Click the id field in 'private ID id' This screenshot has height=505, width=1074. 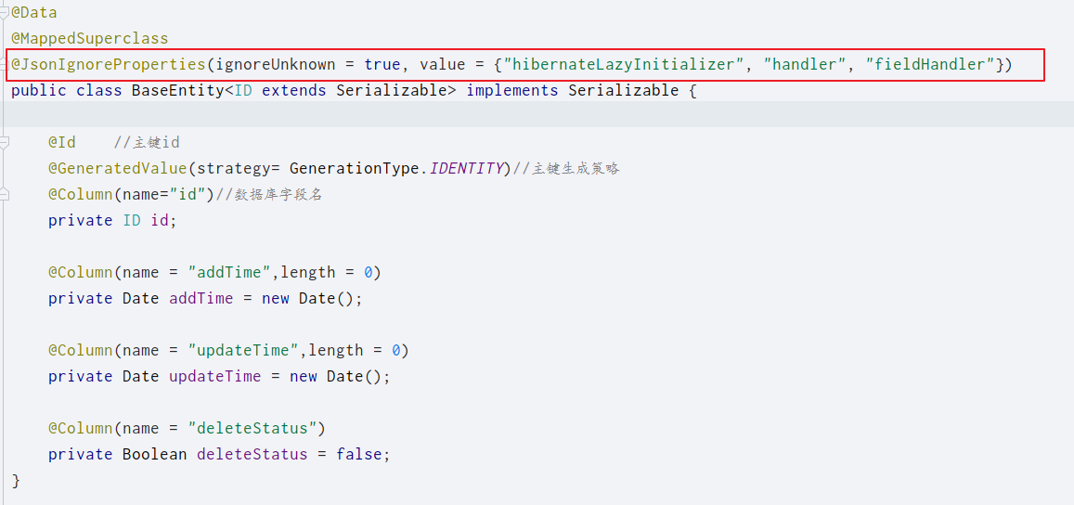click(159, 221)
